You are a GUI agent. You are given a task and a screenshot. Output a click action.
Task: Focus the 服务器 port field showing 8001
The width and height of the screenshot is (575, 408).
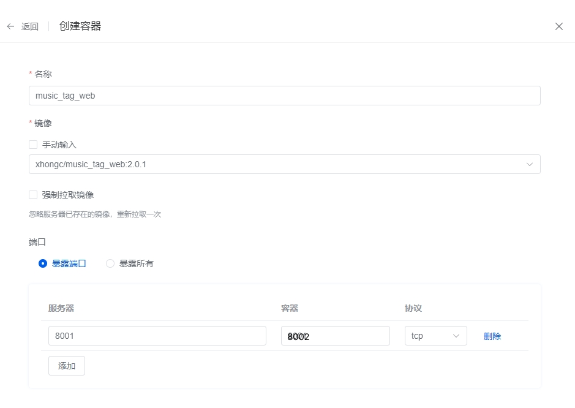tap(157, 336)
